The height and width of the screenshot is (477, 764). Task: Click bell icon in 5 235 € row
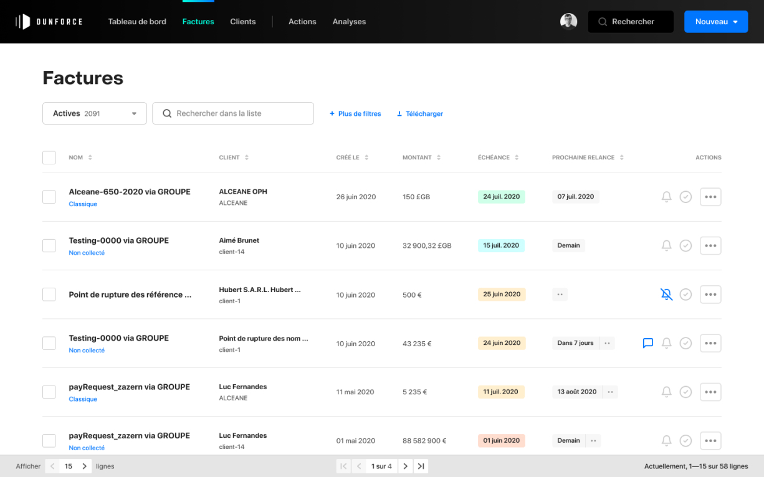tap(666, 392)
